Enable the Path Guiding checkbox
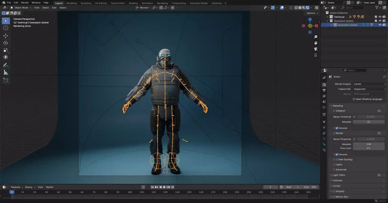Screen dimensions: 388x203 point(337,159)
